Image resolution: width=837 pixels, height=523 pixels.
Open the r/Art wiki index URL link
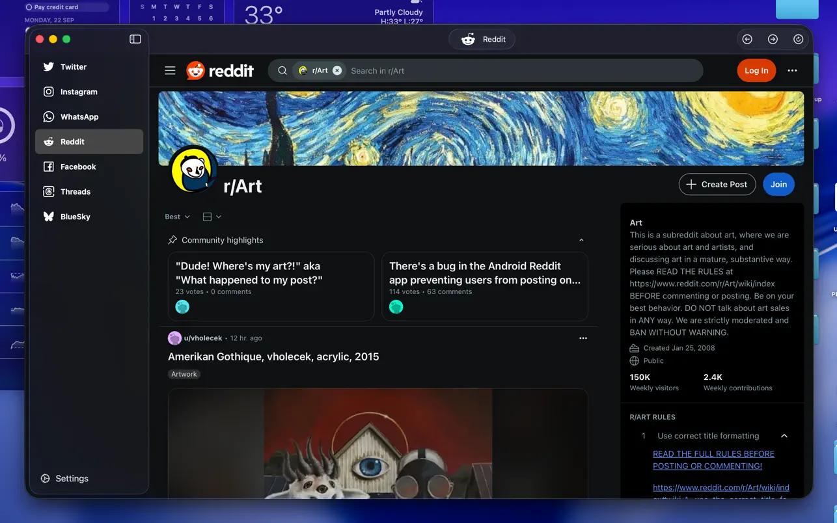(721, 492)
